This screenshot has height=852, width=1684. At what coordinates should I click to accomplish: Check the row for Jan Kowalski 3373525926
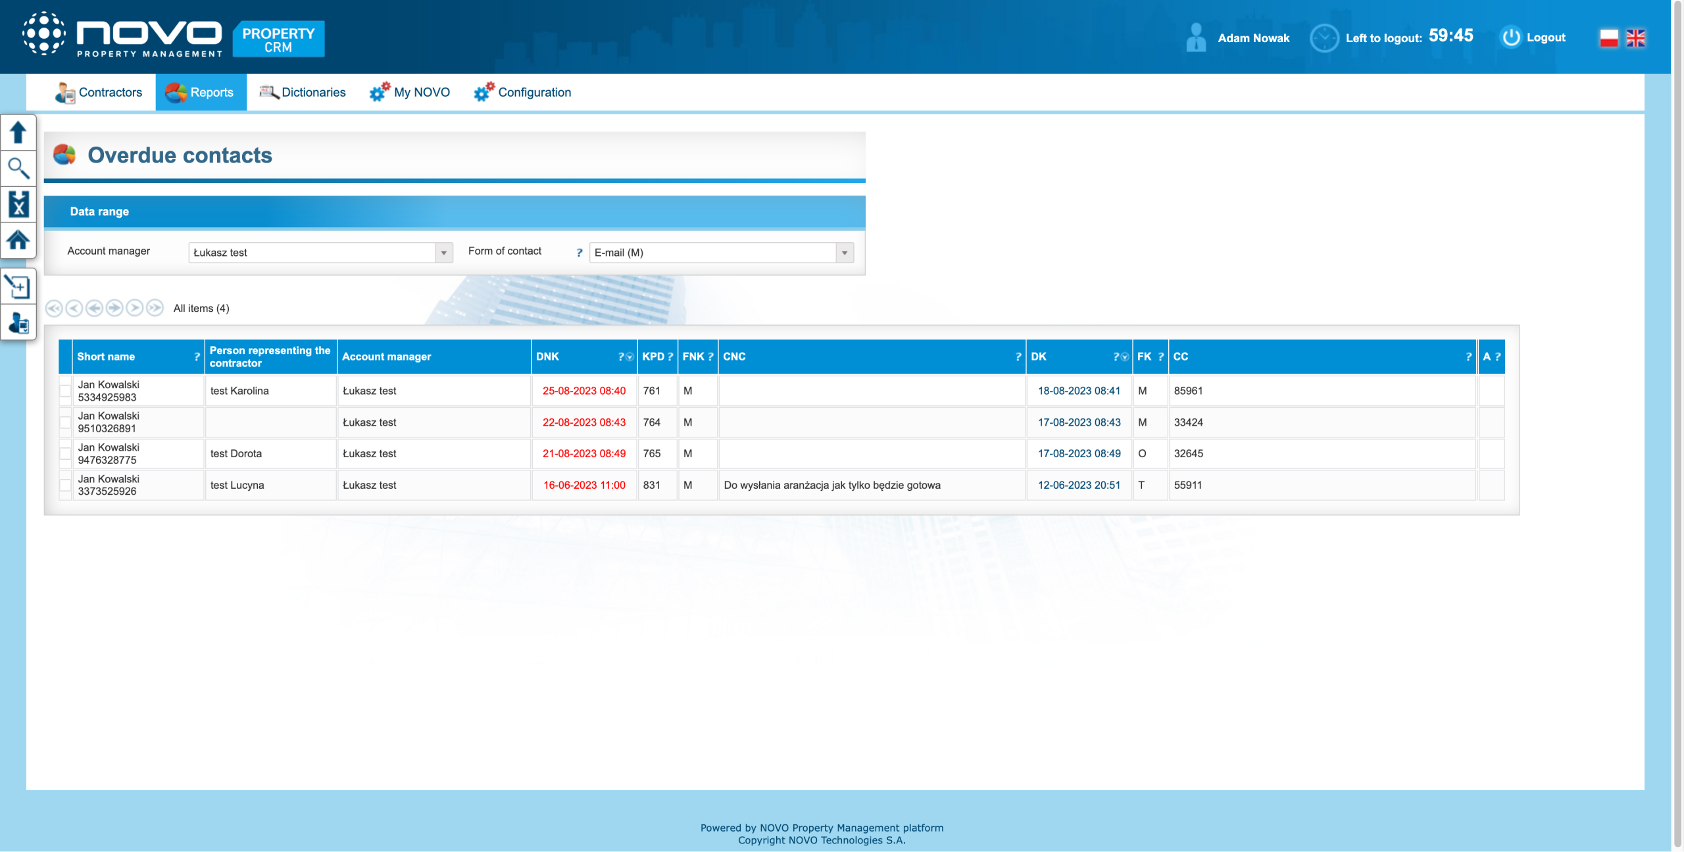(x=65, y=485)
